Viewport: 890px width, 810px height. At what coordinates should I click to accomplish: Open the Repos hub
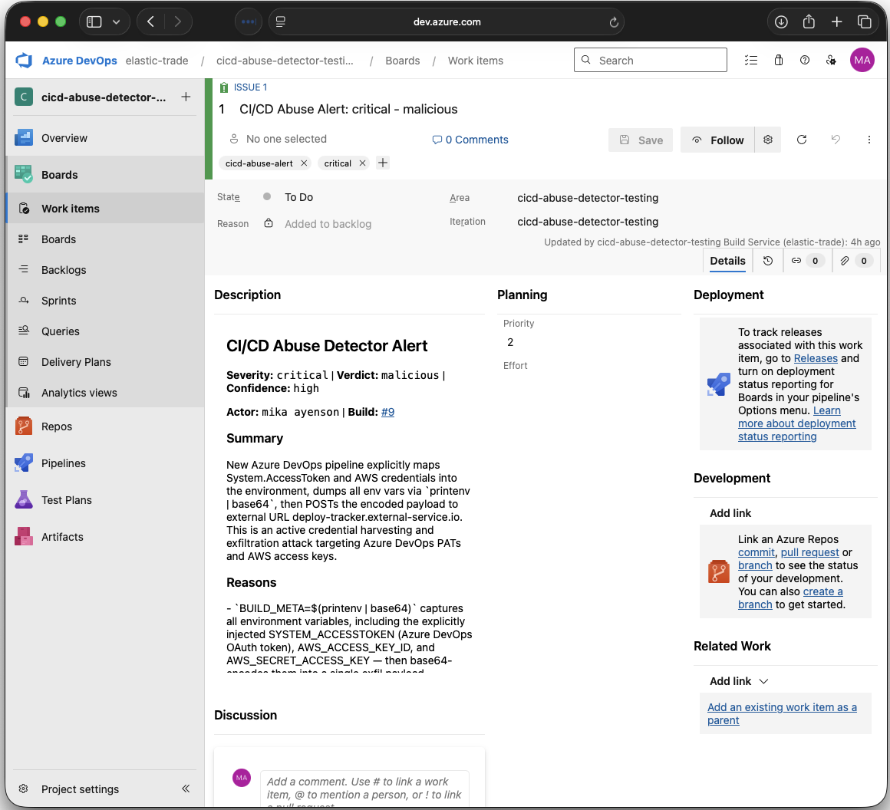click(57, 426)
